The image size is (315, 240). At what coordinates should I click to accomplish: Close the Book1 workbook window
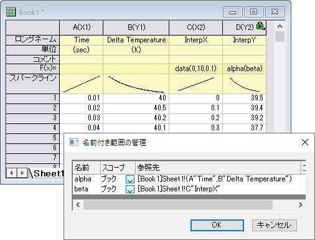click(275, 12)
